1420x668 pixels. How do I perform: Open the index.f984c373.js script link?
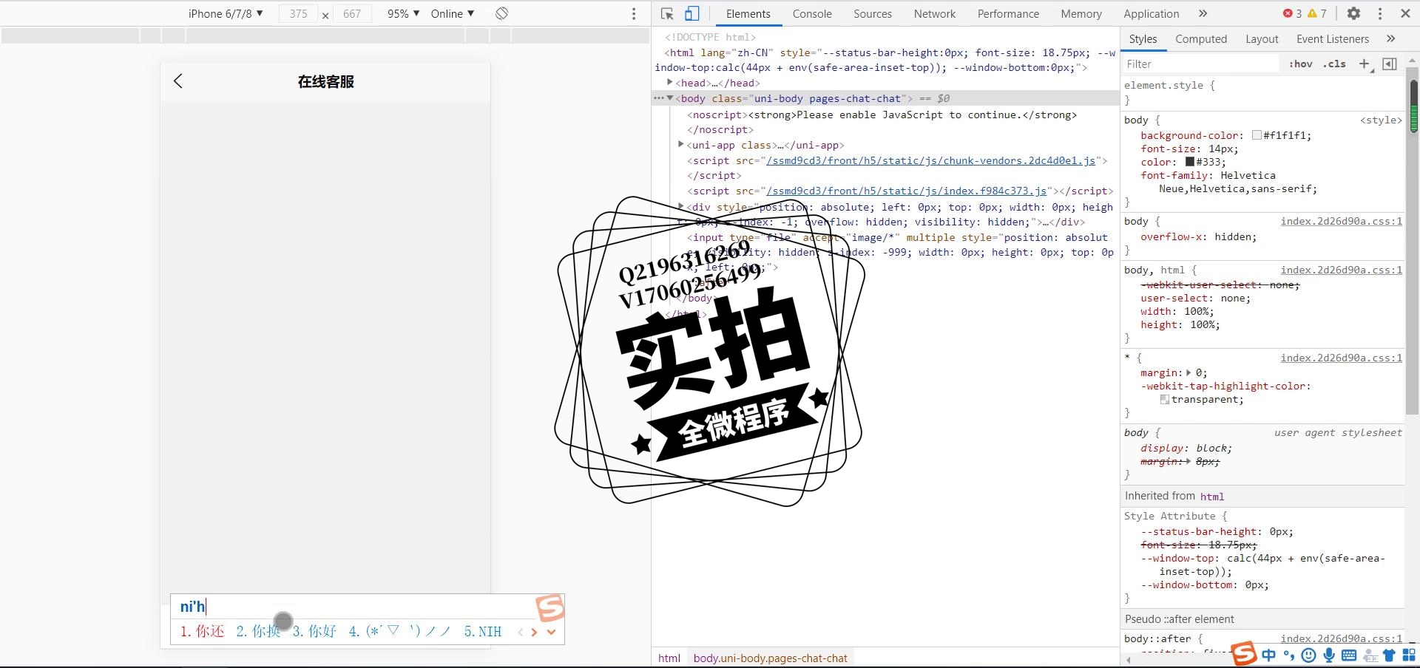tap(907, 191)
